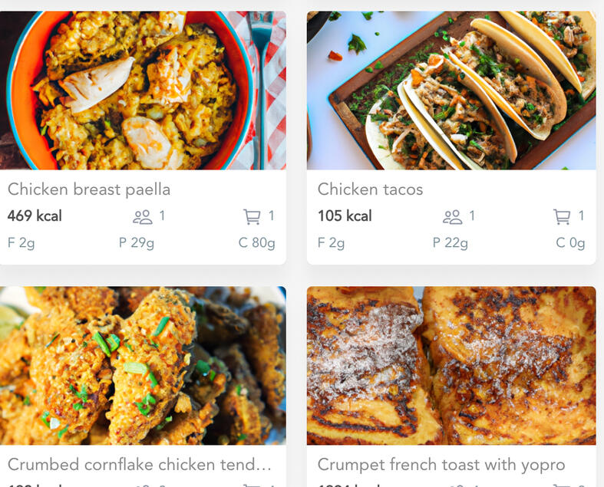The height and width of the screenshot is (487, 604).
Task: Click the F 2g fat label on tacos
Action: tap(331, 243)
